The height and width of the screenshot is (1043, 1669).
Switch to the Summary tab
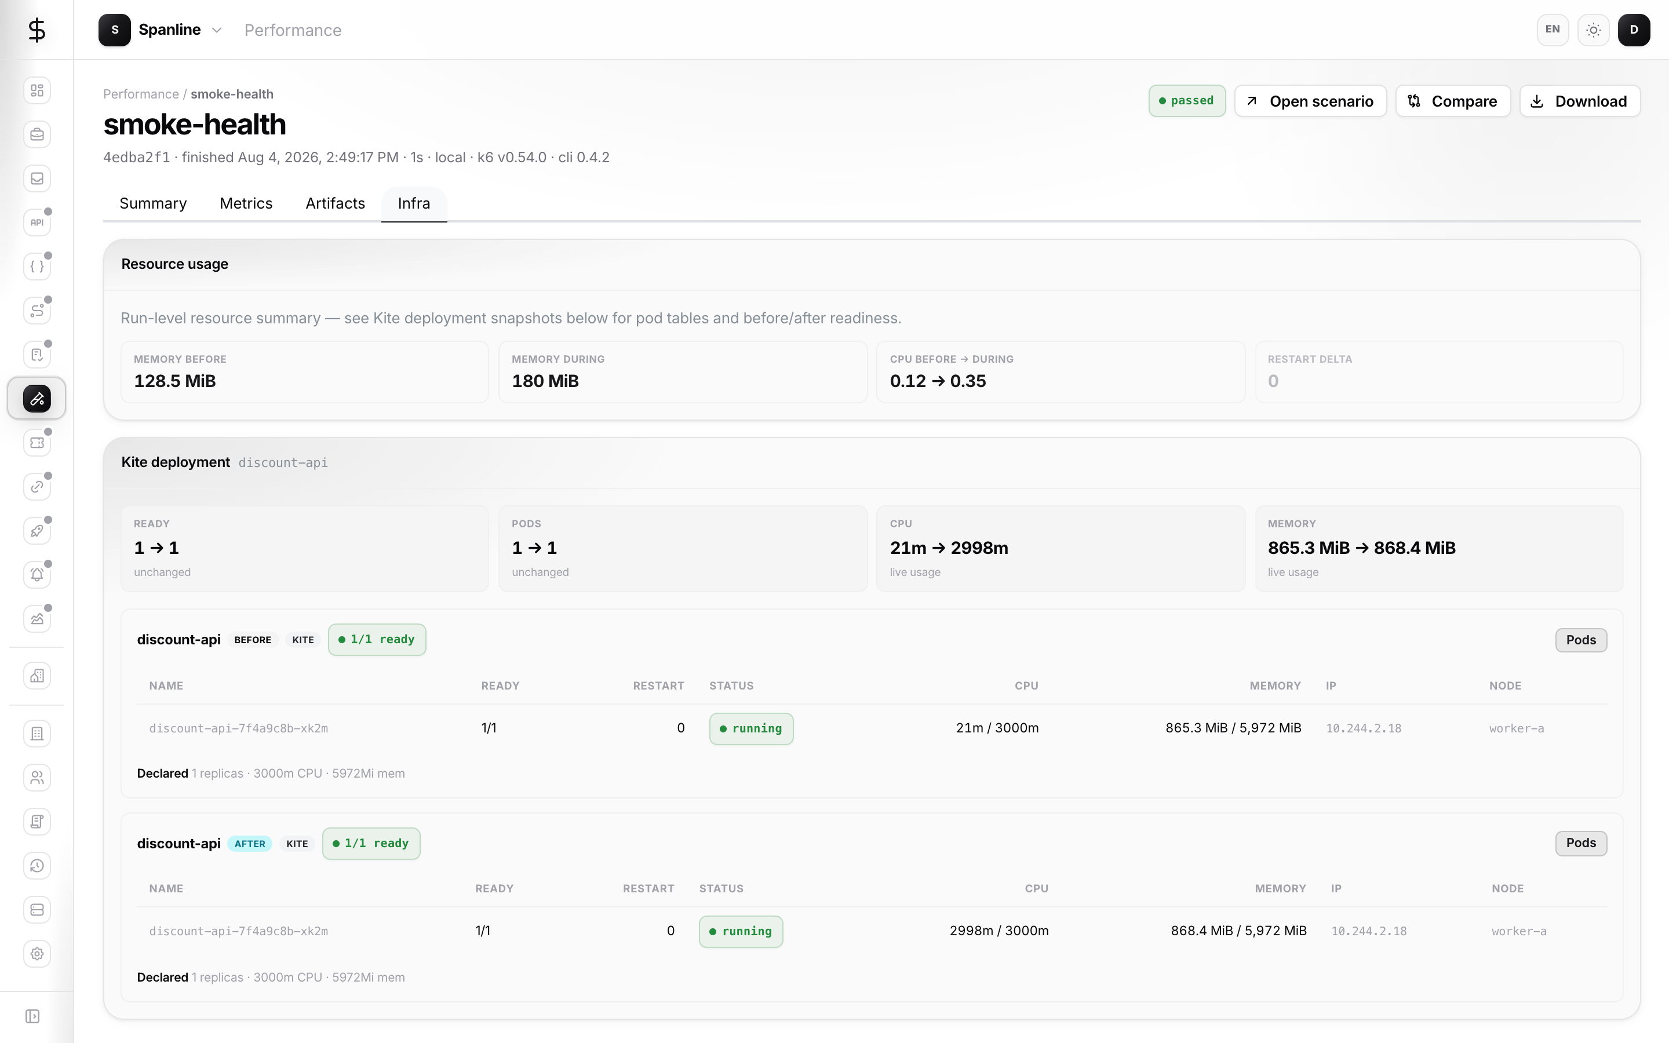(153, 203)
